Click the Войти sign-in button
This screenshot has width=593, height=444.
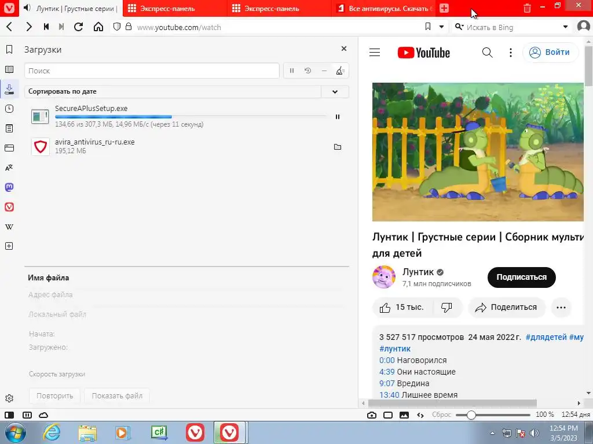click(550, 52)
